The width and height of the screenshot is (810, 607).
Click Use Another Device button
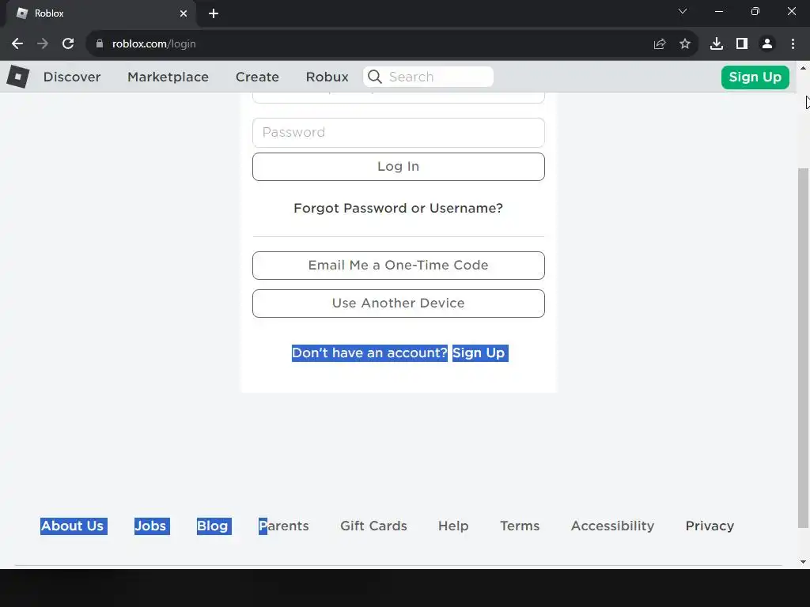tap(399, 303)
